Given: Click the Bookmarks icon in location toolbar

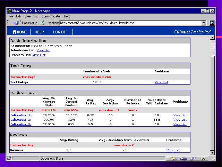Looking at the screenshot, I should point(16,23).
